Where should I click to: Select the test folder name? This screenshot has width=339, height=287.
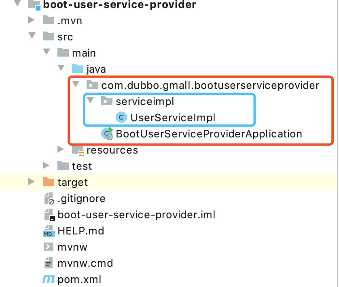82,166
